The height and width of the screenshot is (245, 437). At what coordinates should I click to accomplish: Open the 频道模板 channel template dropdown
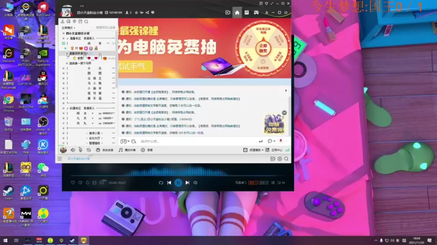pyautogui.click(x=253, y=150)
